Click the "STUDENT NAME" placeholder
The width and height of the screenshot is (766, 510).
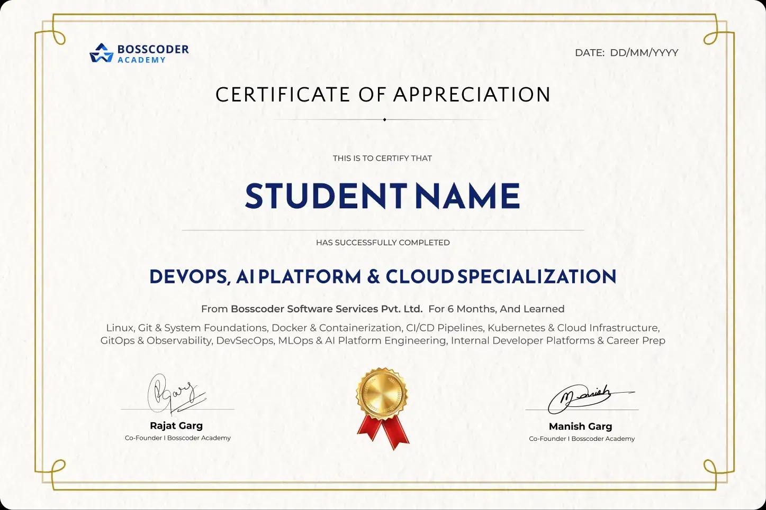[x=383, y=196]
